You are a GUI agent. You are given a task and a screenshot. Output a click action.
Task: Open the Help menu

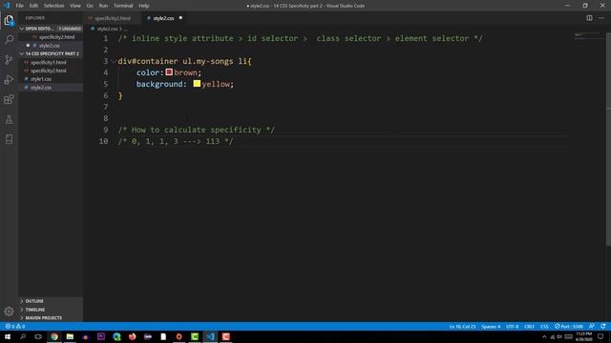point(144,6)
